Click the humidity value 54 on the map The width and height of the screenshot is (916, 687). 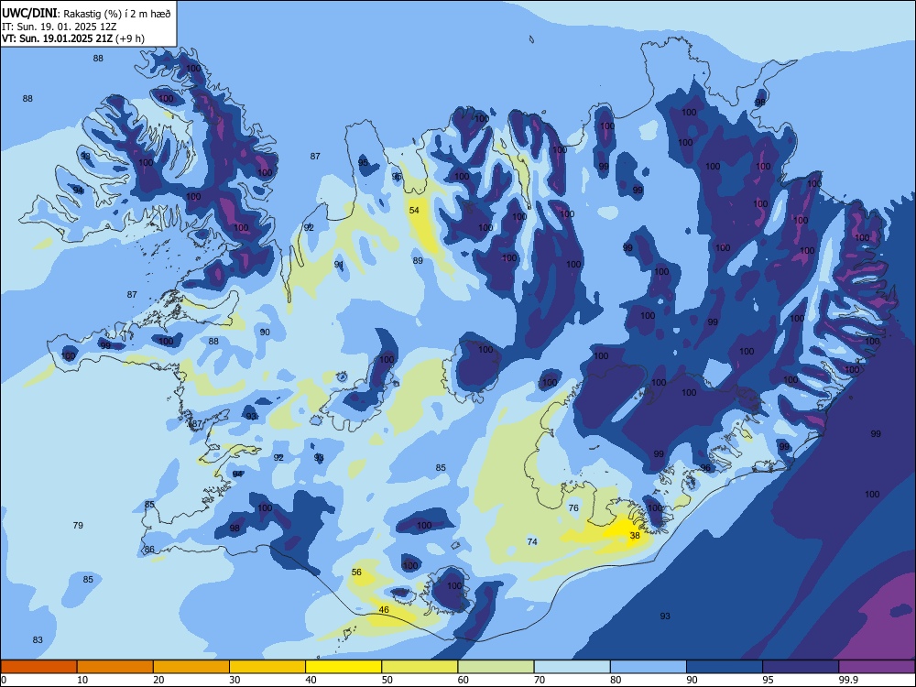pos(414,211)
